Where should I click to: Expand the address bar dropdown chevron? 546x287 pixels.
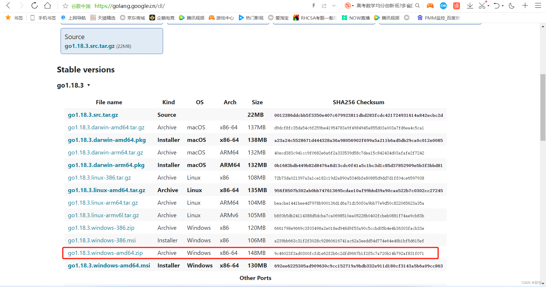tap(334, 6)
